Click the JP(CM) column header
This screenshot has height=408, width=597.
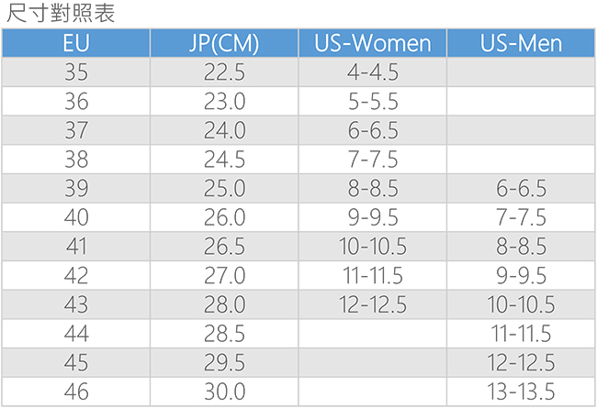[224, 43]
